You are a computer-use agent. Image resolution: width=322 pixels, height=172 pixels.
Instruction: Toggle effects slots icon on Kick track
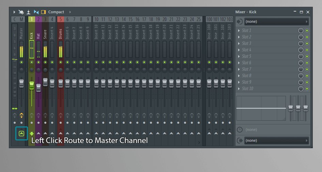32,116
